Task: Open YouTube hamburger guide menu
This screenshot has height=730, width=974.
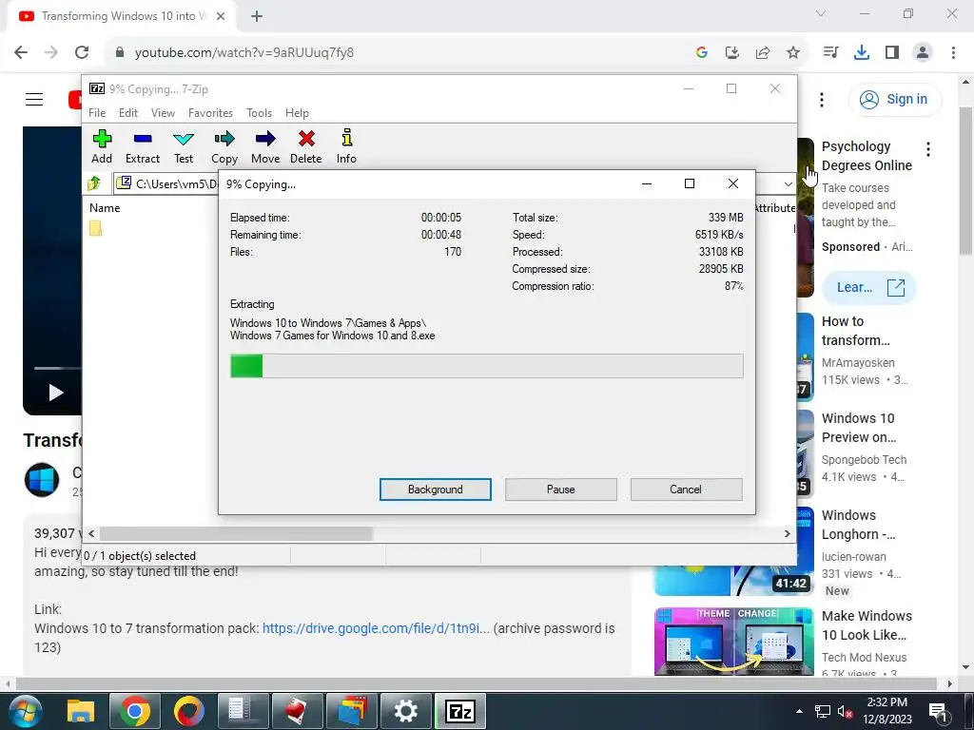Action: click(x=34, y=99)
